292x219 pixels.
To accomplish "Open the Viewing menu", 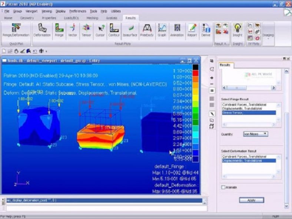I will pyautogui.click(x=47, y=11).
